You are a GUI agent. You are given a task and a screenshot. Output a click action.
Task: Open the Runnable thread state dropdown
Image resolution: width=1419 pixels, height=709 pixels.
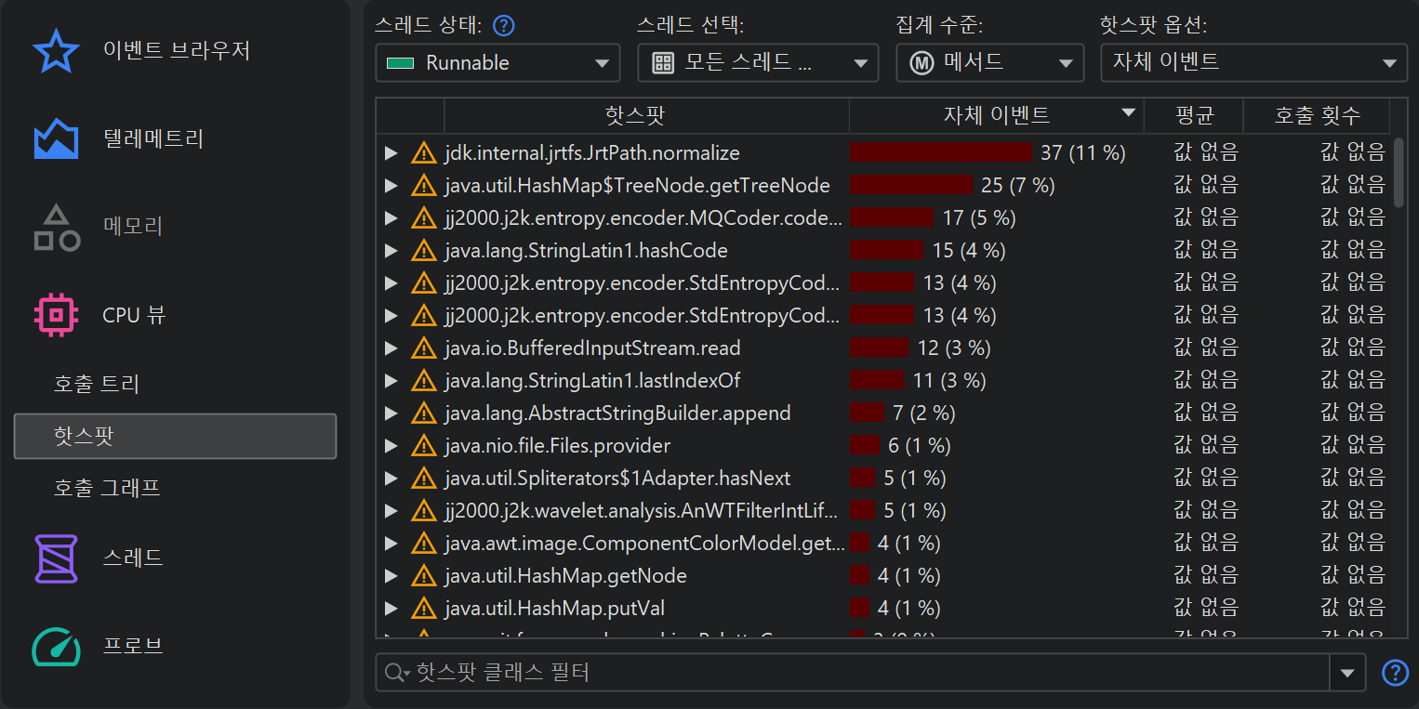click(497, 63)
